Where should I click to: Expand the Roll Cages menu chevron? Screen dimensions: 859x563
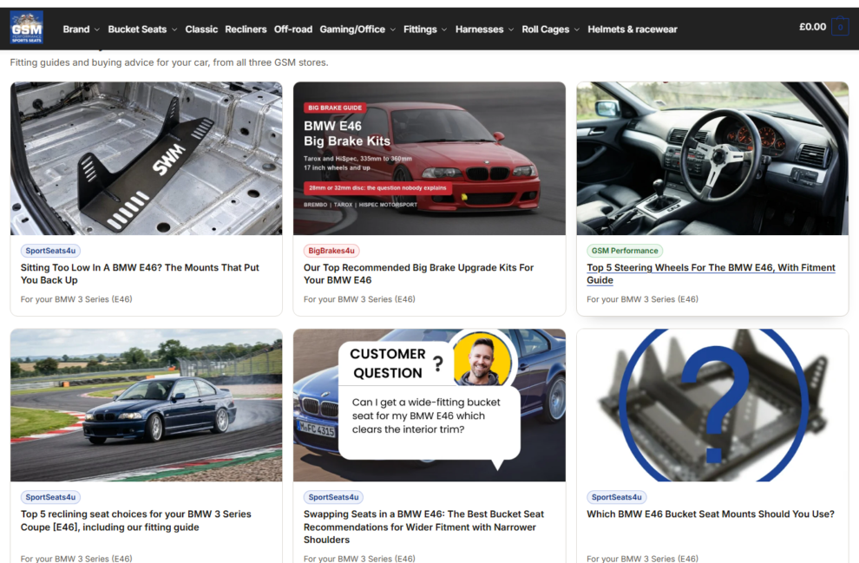click(x=577, y=29)
